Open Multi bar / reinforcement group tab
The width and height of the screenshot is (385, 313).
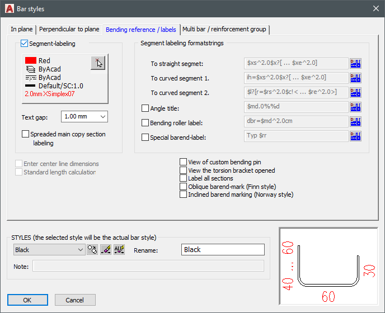click(224, 29)
